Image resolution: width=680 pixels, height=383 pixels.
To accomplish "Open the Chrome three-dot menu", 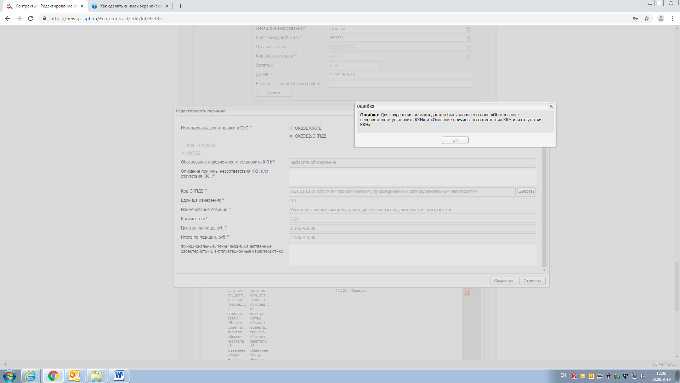I will click(672, 18).
